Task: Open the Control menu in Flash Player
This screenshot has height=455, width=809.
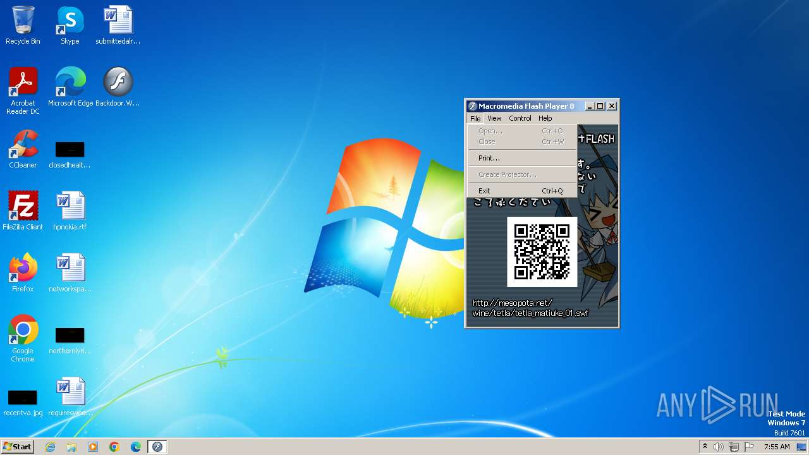Action: [x=520, y=118]
